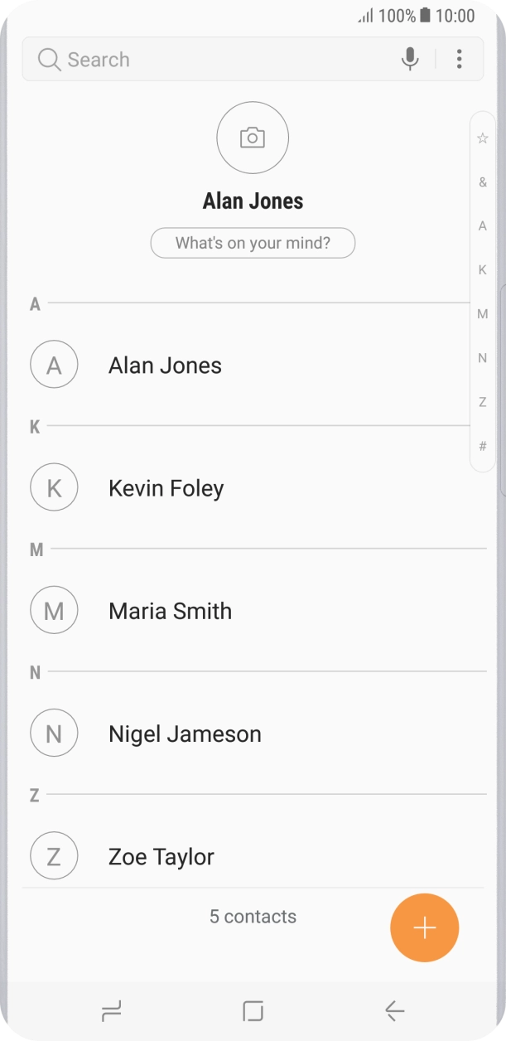Jump to favorites star in the index bar
506x1041 pixels.
(x=483, y=138)
